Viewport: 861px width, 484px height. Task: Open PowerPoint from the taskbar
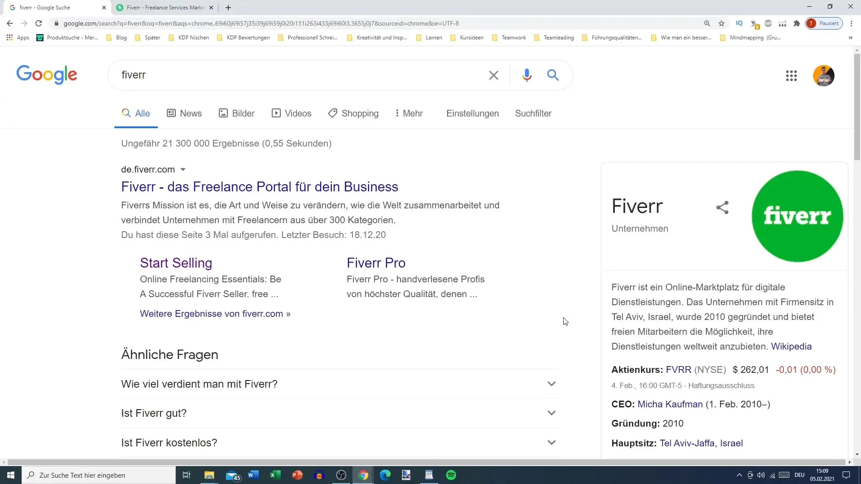[x=297, y=475]
